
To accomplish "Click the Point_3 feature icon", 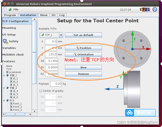I will click(x=11, y=110).
